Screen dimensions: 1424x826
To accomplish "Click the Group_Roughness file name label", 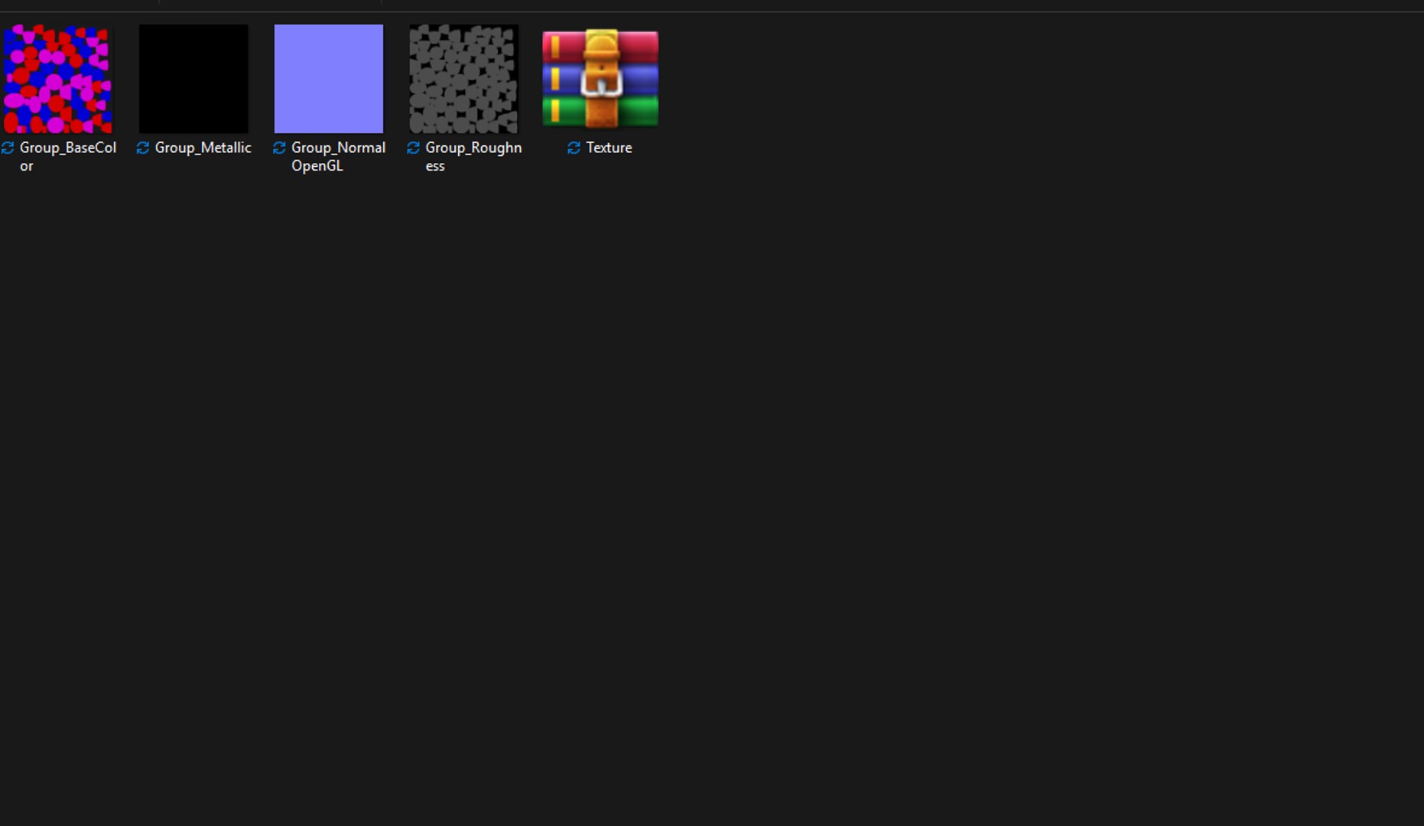I will point(473,157).
